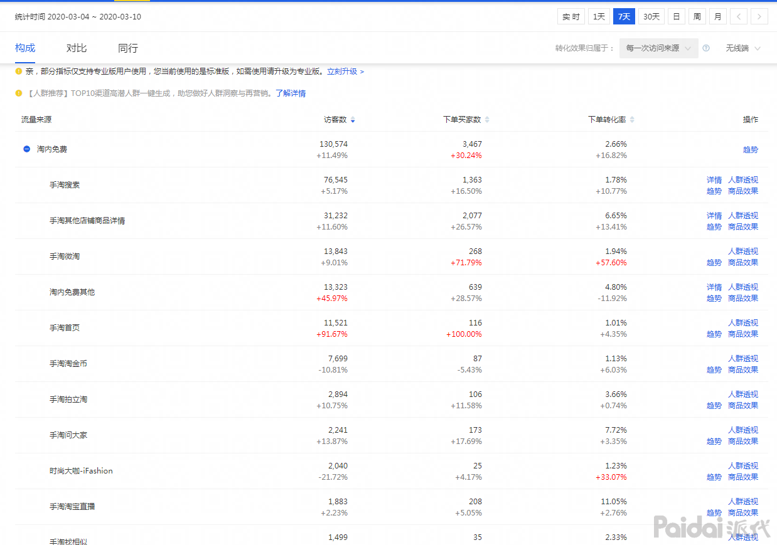
Task: Select 月 granularity button
Action: (x=718, y=17)
